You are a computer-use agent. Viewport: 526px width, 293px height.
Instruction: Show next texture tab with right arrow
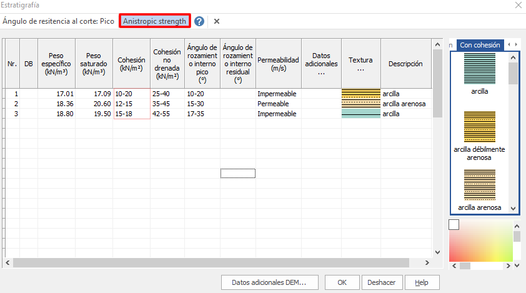[516, 44]
